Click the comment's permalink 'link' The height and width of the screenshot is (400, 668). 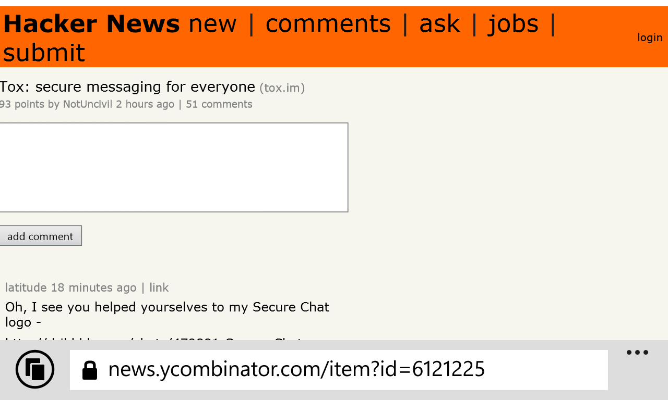click(x=159, y=287)
